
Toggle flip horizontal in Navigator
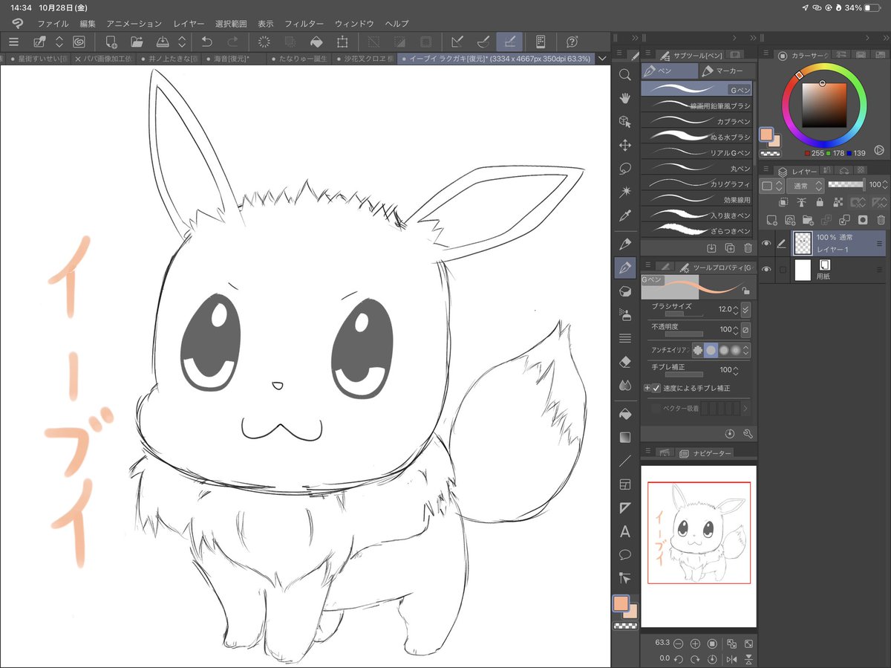tap(731, 659)
